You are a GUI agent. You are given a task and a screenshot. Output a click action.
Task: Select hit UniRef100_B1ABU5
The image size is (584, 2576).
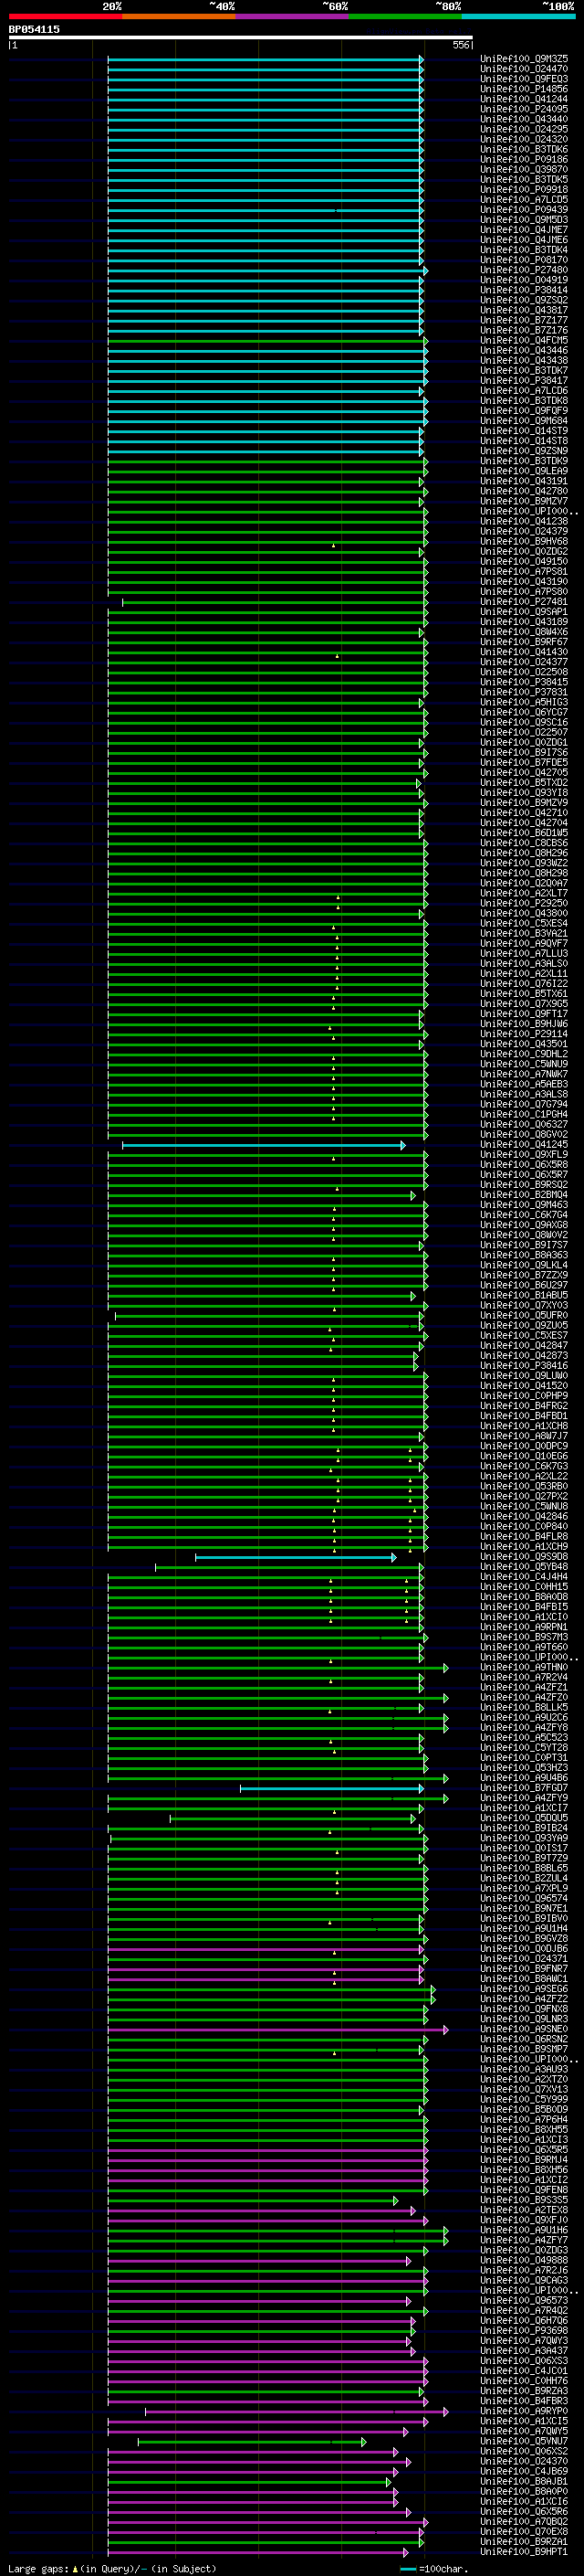point(524,1296)
